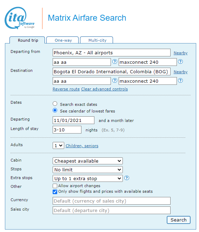Click Nearby link for Departing from
The width and height of the screenshot is (199, 232).
[x=180, y=53]
